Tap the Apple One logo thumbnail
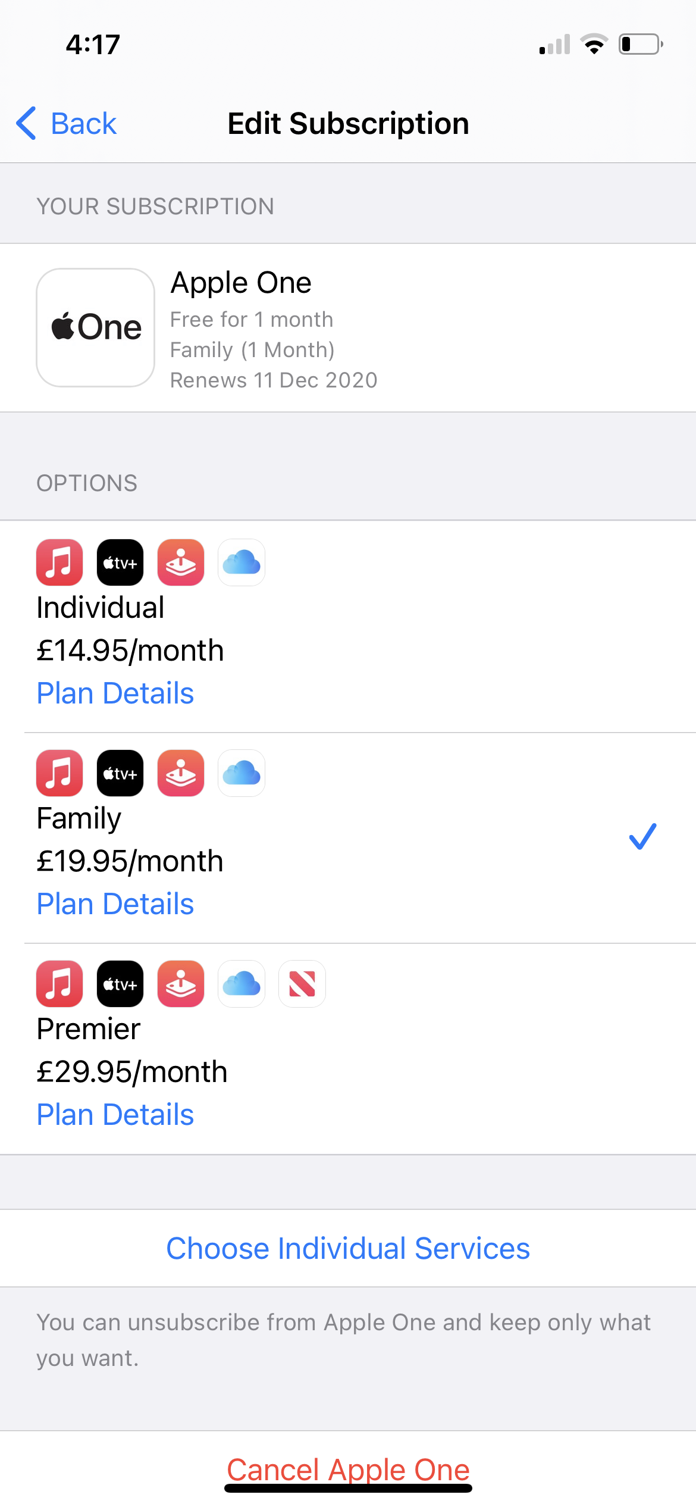Viewport: 696px width, 1507px height. pyautogui.click(x=96, y=327)
